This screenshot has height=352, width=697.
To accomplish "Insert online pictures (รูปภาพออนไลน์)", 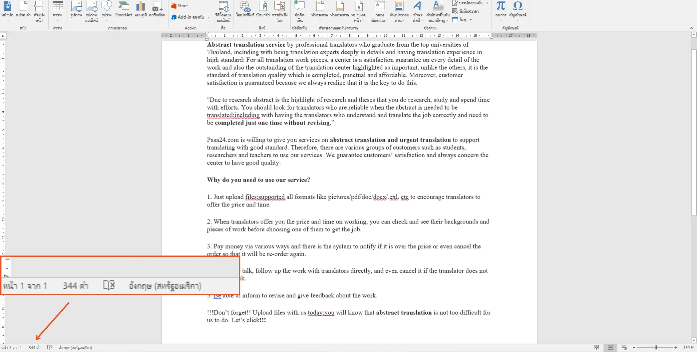I will tap(92, 11).
